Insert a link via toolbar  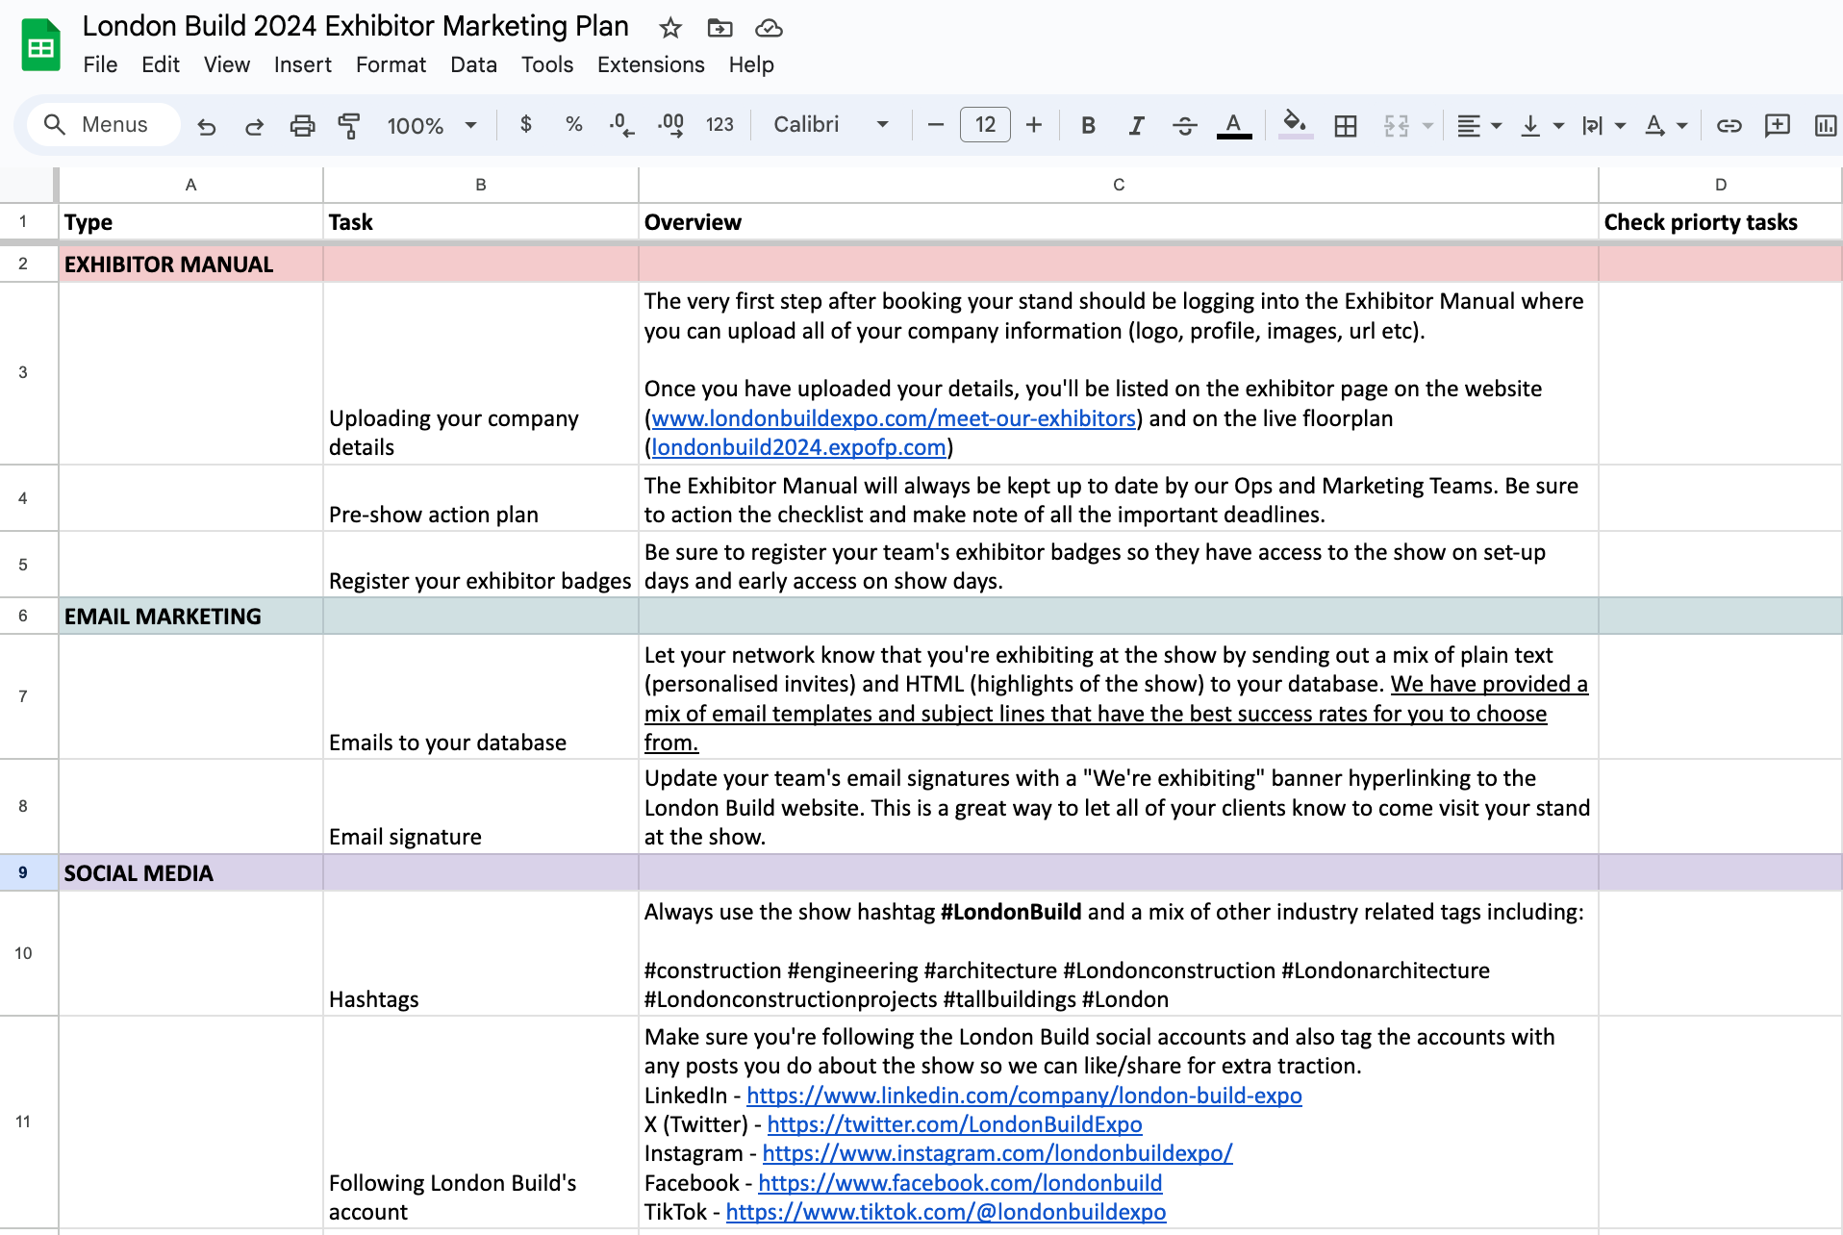pos(1729,125)
